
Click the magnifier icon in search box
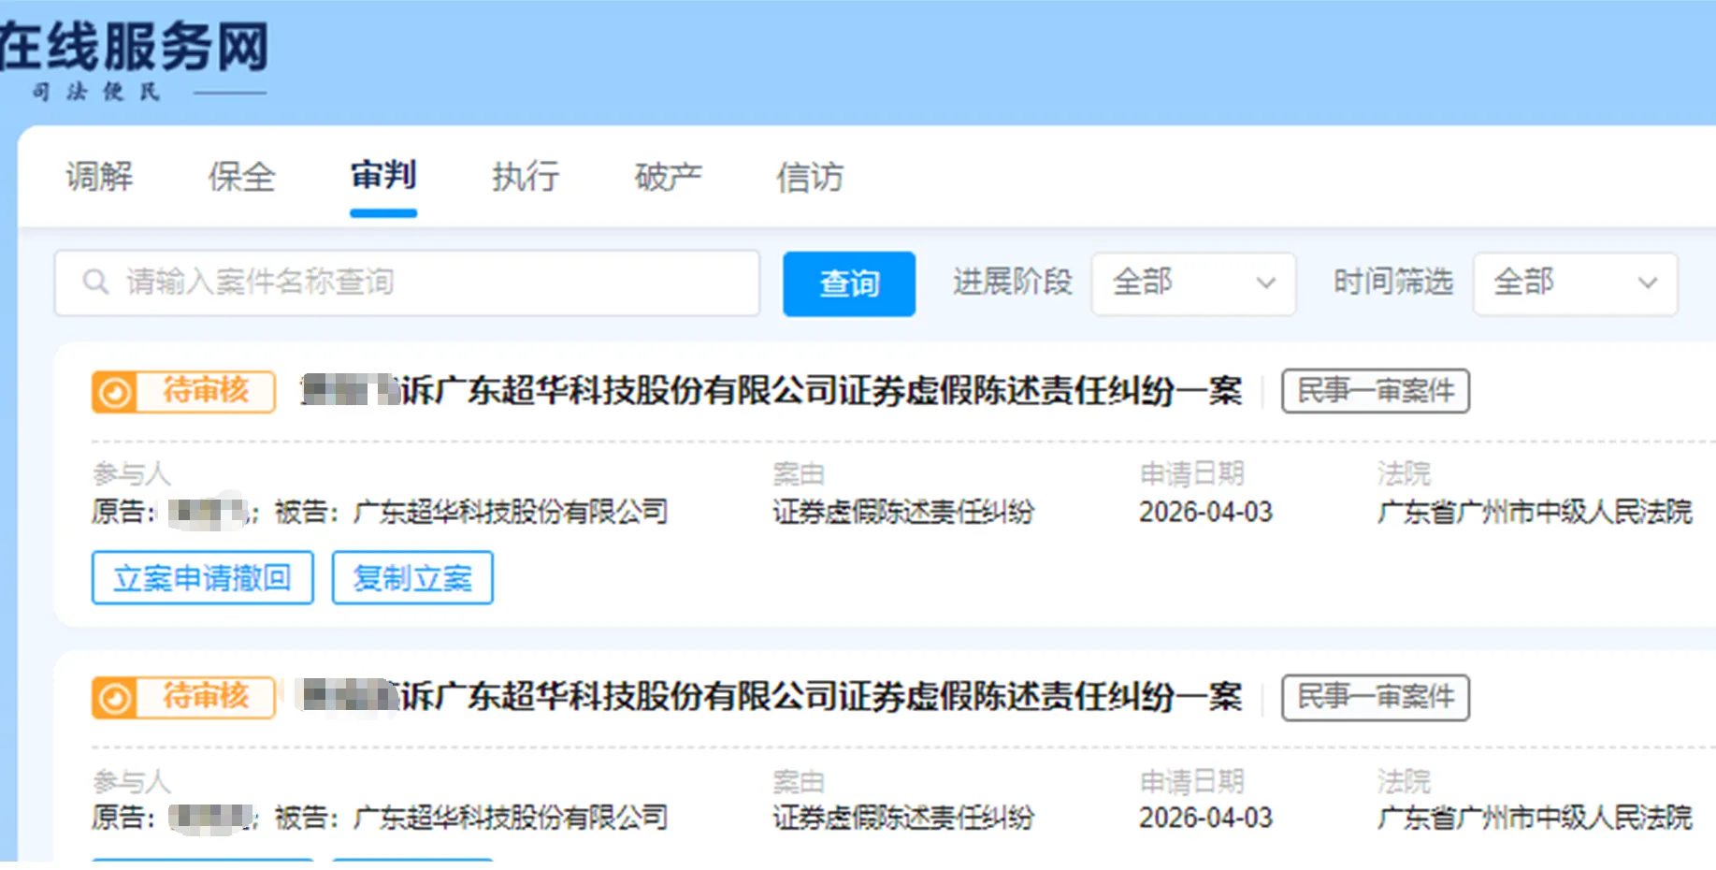96,283
